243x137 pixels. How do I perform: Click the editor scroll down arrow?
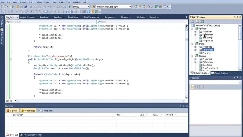point(187,97)
